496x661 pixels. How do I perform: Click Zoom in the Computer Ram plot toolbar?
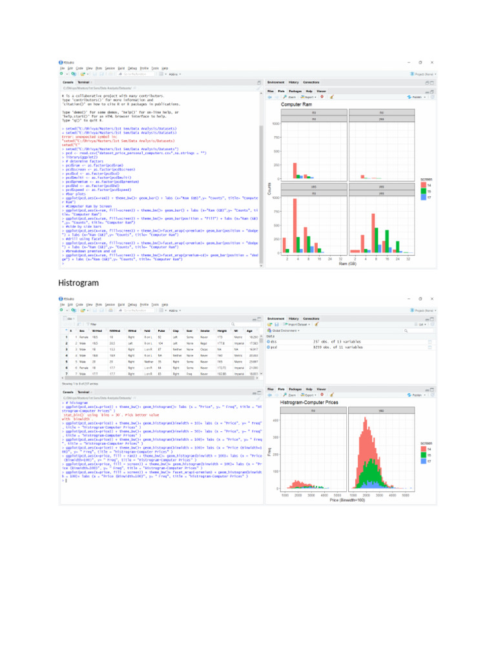pos(289,97)
